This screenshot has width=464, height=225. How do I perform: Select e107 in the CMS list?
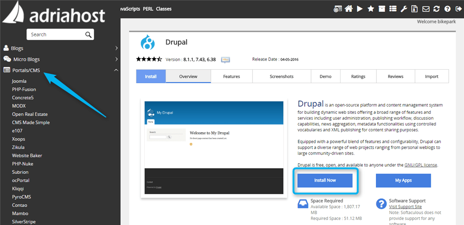17,131
